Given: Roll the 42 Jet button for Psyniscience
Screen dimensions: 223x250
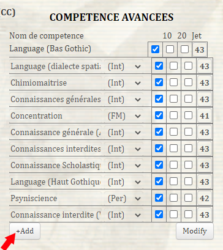Looking at the screenshot, I should pyautogui.click(x=205, y=198).
